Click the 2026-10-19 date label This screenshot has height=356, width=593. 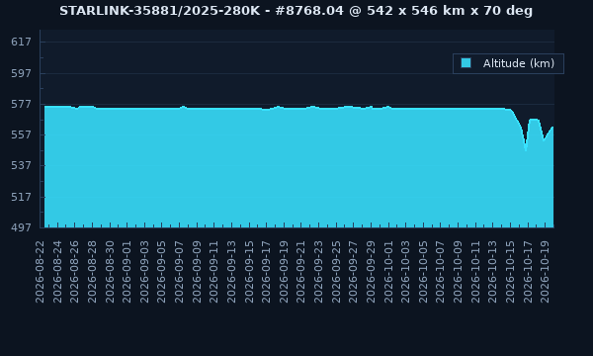(x=545, y=272)
